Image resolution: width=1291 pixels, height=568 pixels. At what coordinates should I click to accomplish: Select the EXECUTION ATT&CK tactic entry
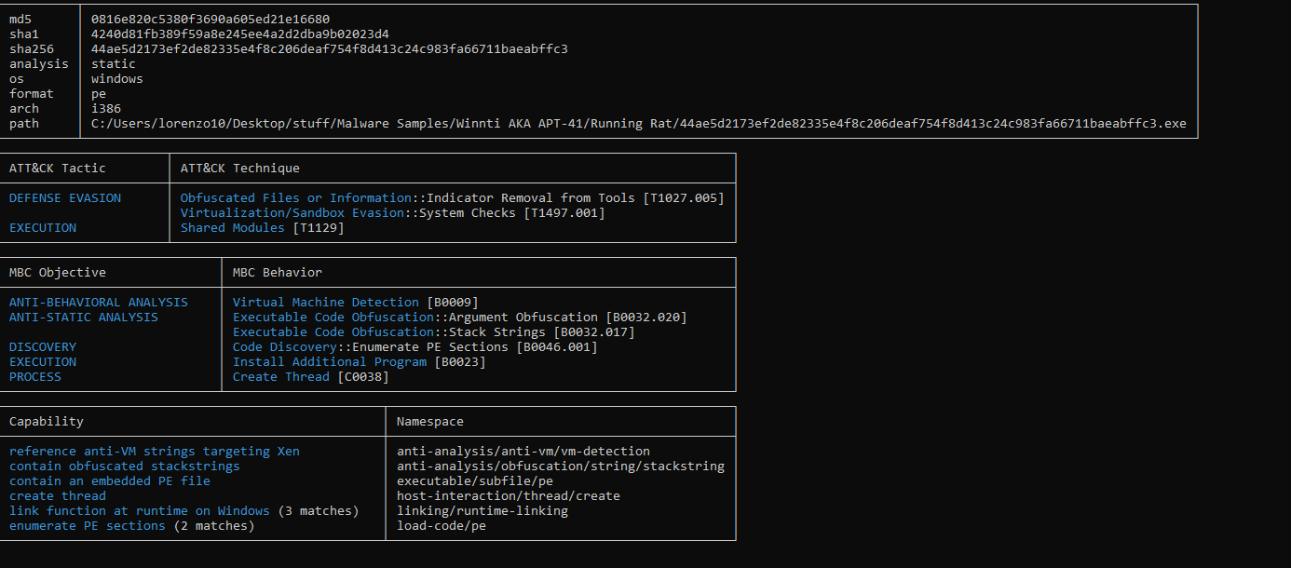pyautogui.click(x=43, y=228)
